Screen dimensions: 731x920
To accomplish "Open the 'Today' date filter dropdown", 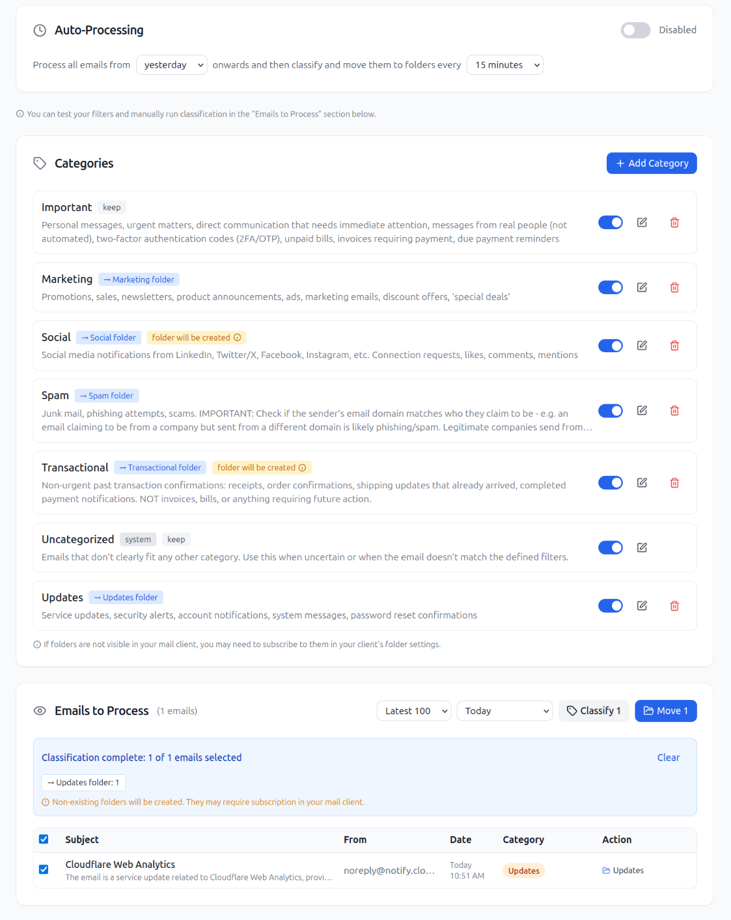I will point(504,710).
